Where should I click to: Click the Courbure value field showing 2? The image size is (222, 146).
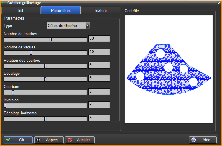click(99, 92)
